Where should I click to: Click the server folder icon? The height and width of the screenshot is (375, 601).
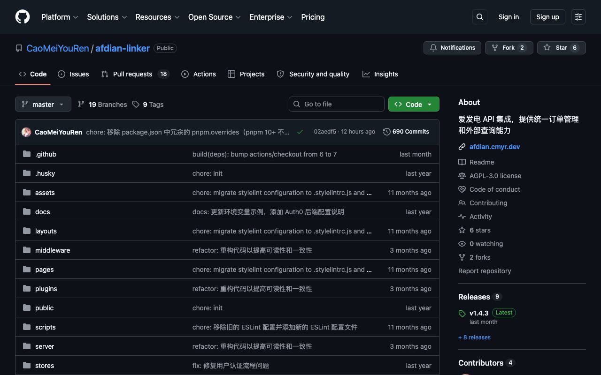point(27,346)
